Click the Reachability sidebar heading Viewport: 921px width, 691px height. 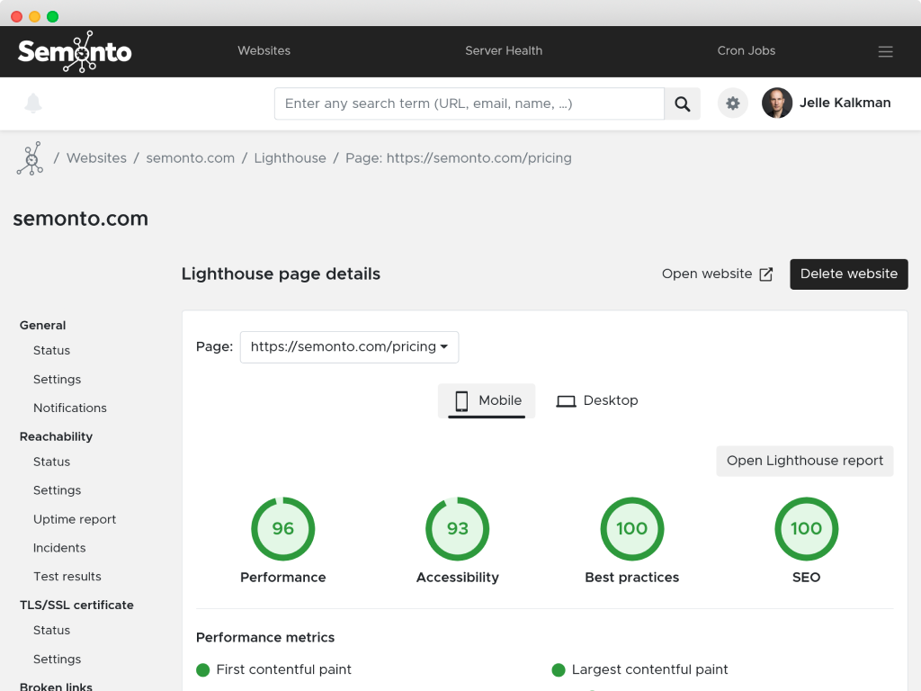(56, 437)
